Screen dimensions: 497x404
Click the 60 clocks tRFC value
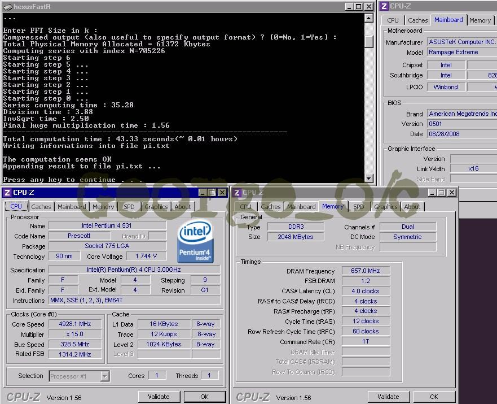pyautogui.click(x=366, y=331)
